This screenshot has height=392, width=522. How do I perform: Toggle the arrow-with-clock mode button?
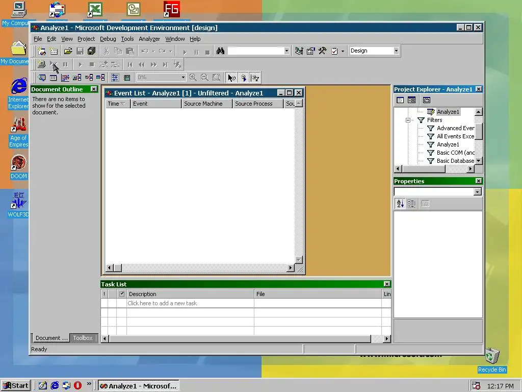click(x=231, y=78)
